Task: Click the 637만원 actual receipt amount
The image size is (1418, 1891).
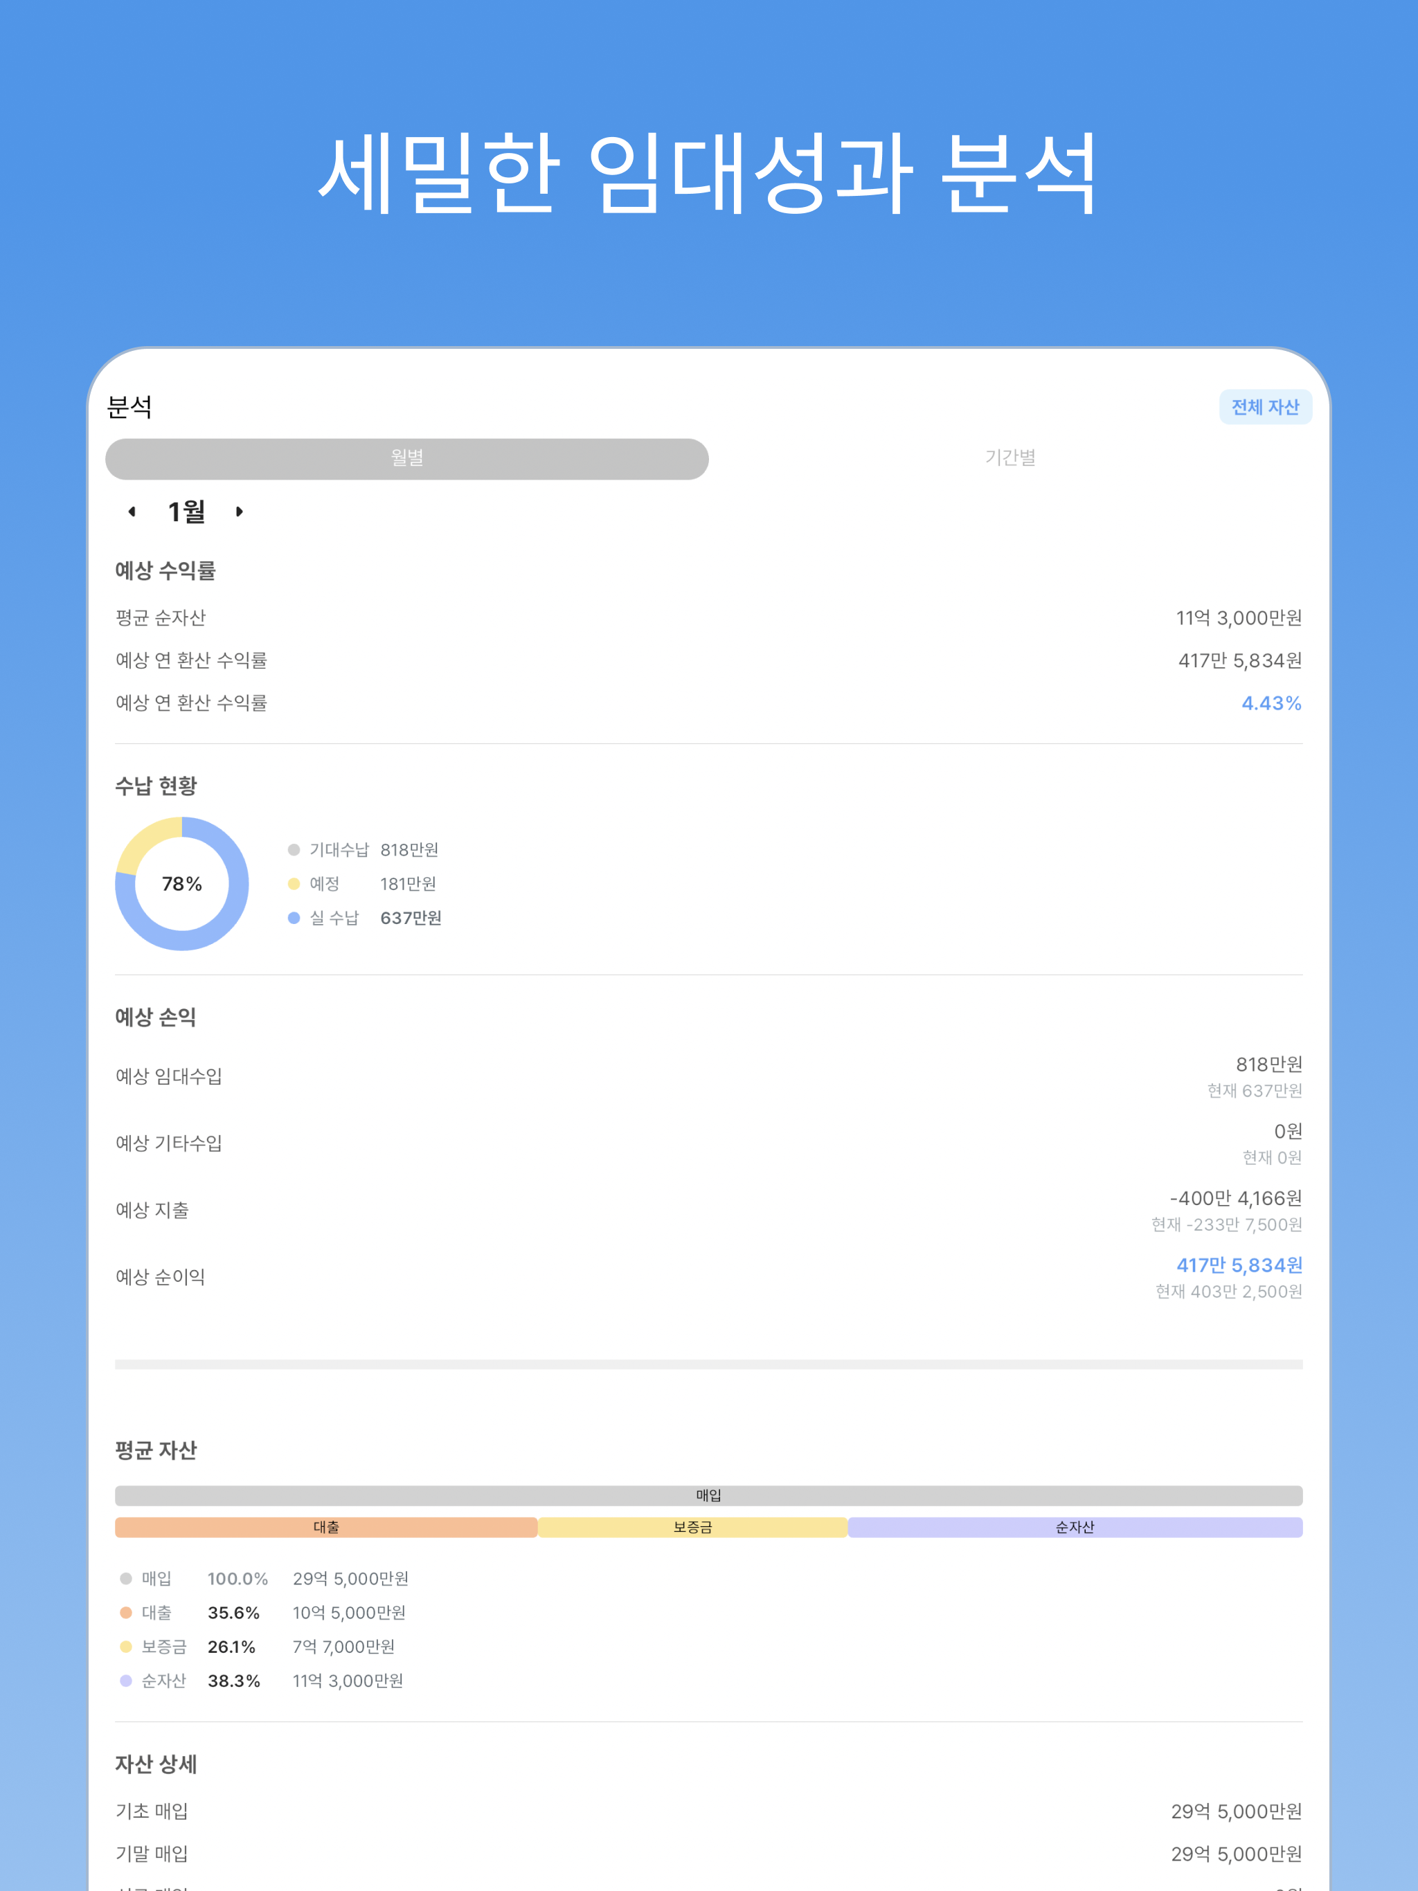Action: tap(411, 918)
